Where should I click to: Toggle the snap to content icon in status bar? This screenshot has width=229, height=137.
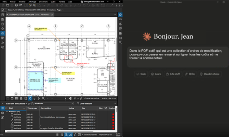click(66, 134)
